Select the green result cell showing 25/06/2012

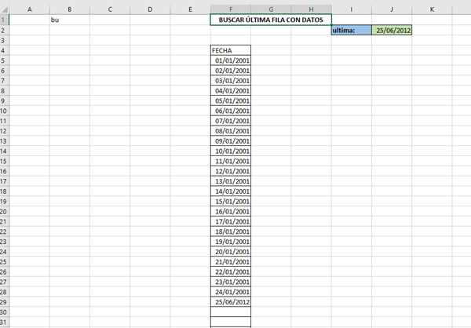392,30
